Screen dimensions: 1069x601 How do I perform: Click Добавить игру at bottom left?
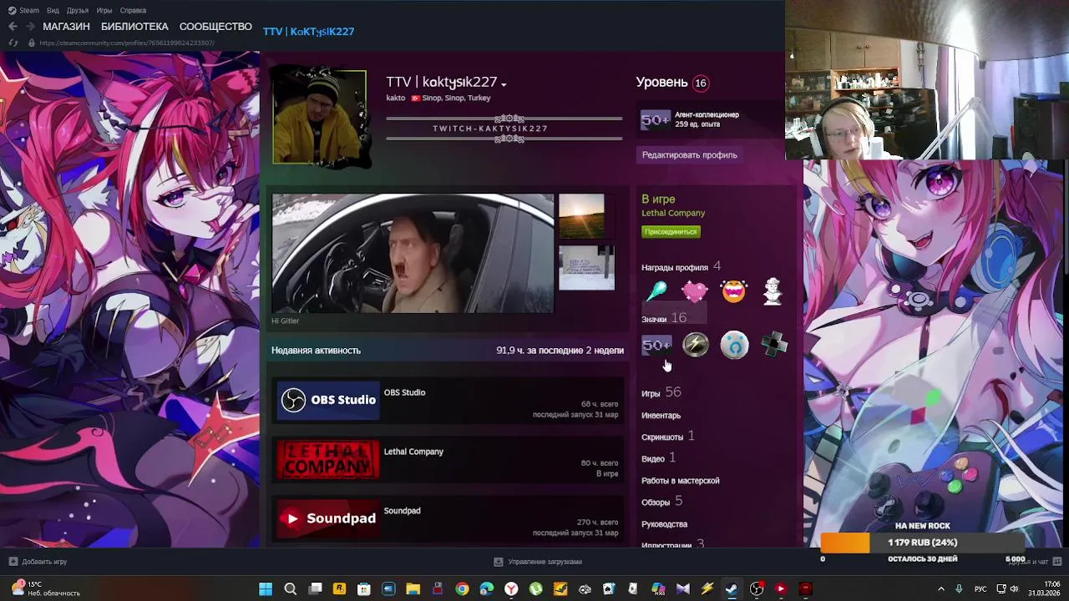pos(38,562)
